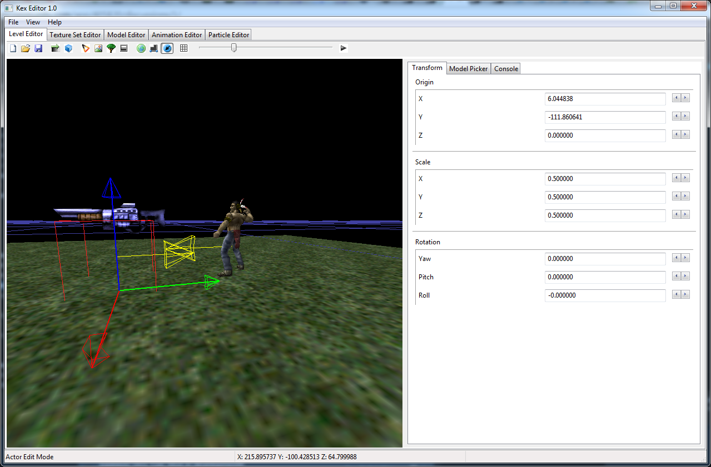Click the toolbar slider handle
Screen dimensions: 711x467
pyautogui.click(x=233, y=48)
